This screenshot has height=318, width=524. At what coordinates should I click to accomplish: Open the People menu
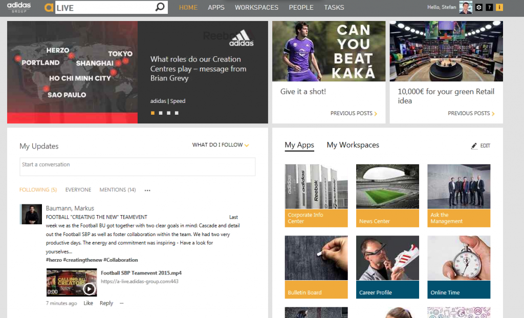[301, 7]
